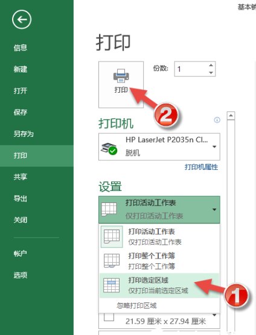This screenshot has width=256, height=335.
Task: Open the paper size 21.59 厘米 dropdown
Action: tap(159, 321)
